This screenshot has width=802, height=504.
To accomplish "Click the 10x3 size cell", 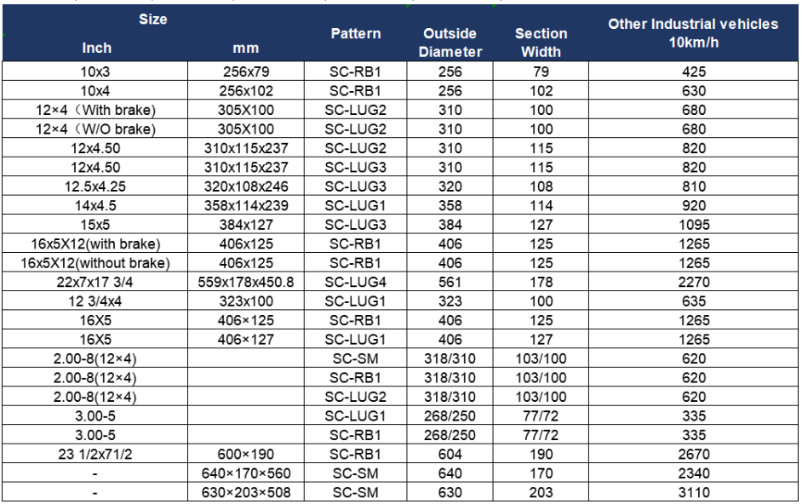I will pos(95,72).
